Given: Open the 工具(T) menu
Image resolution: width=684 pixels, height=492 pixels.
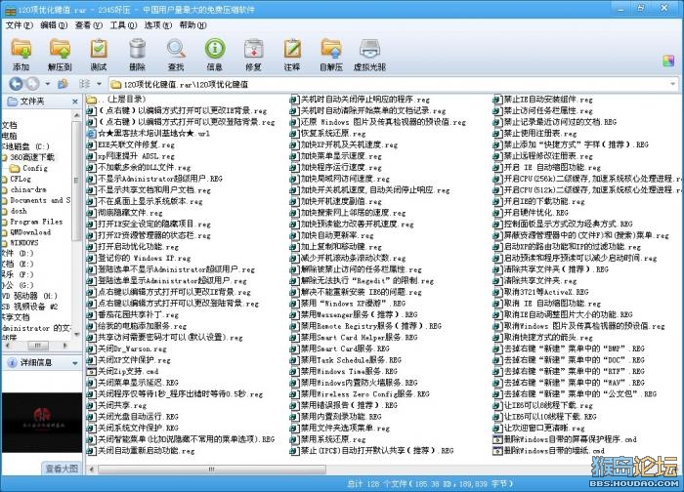Looking at the screenshot, I should coord(123,25).
